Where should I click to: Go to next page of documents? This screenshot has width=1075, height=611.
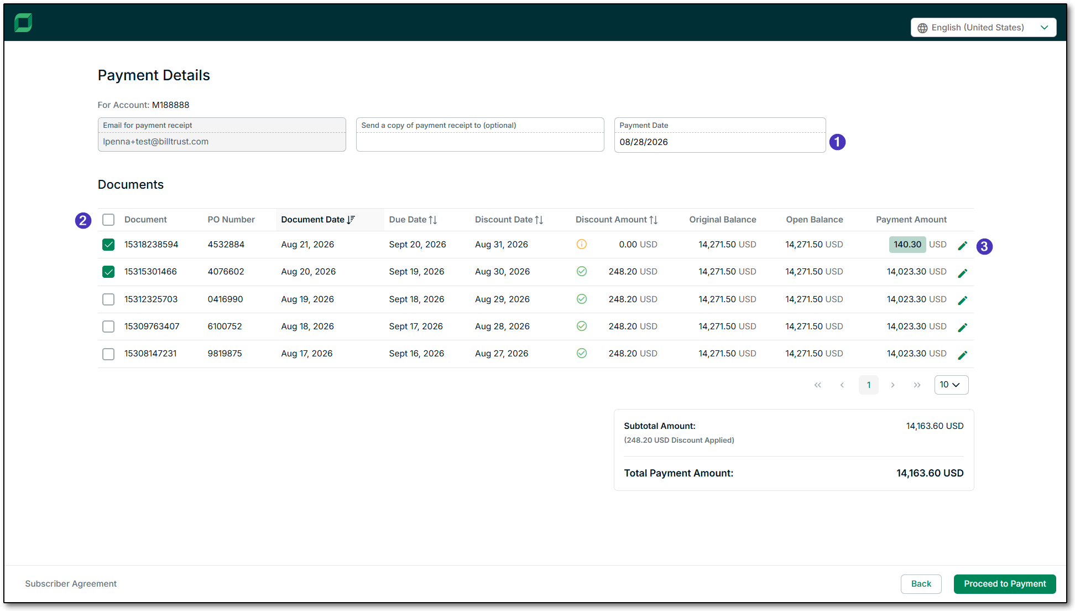click(893, 385)
